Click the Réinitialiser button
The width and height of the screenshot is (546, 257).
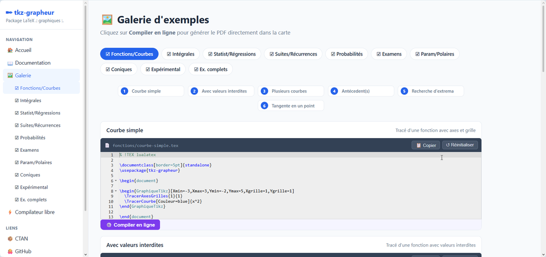(460, 145)
